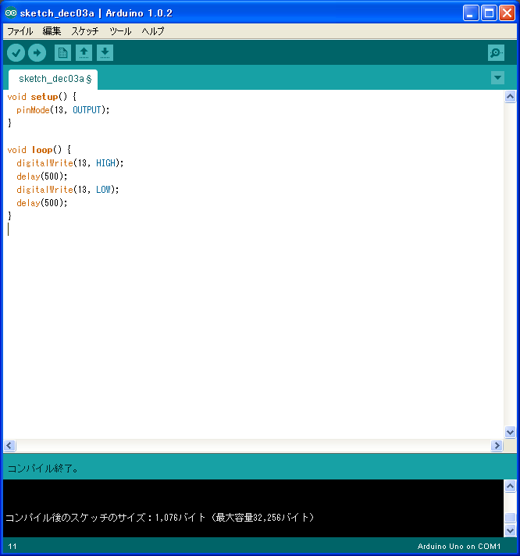Click the Verify (checkmark) button

point(16,52)
